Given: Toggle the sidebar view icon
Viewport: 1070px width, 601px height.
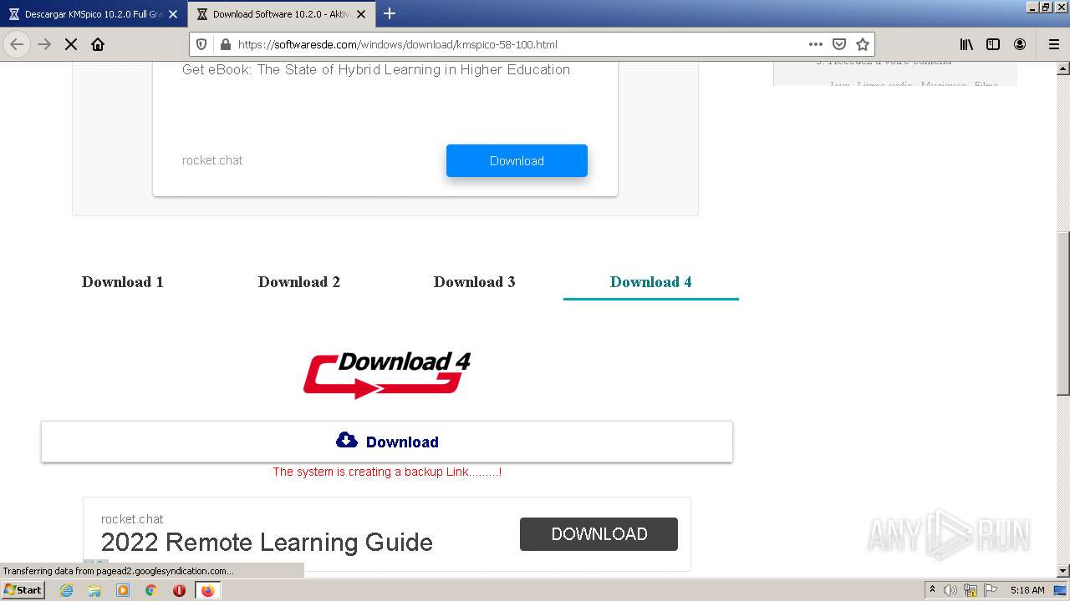Looking at the screenshot, I should click(x=993, y=44).
